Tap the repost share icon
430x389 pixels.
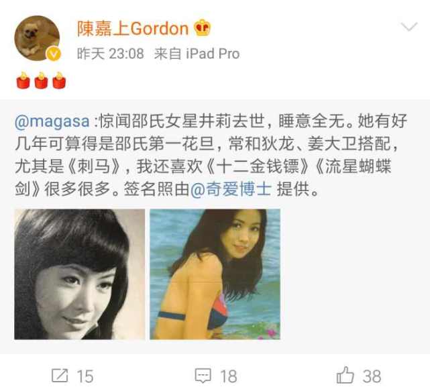coord(60,376)
